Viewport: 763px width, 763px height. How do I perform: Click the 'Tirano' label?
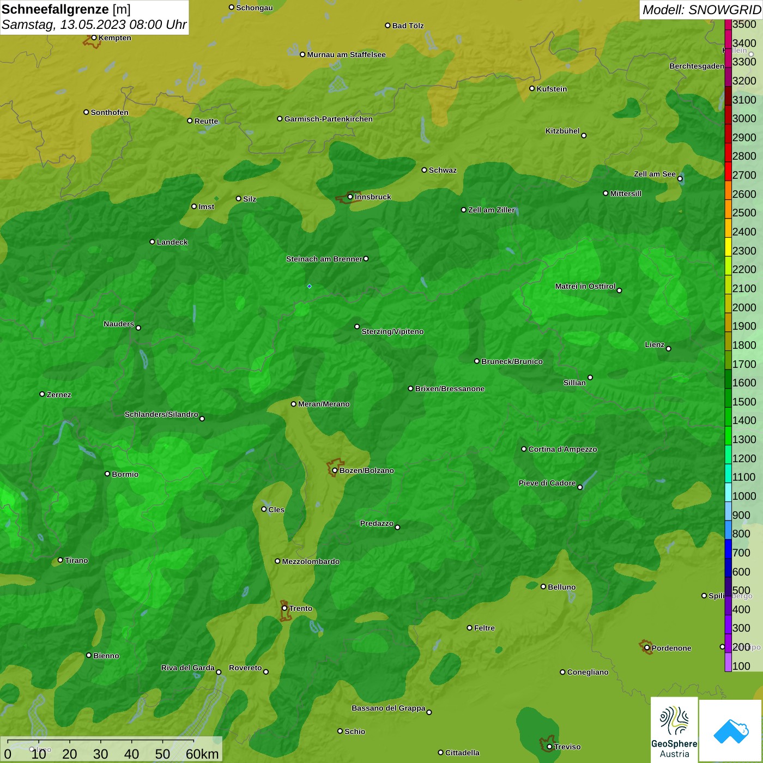[x=76, y=560]
